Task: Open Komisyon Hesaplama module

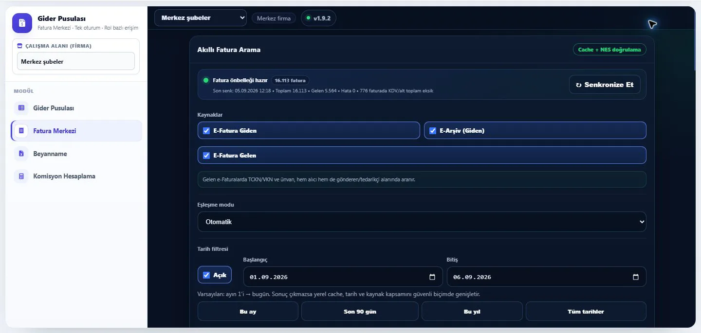Action: tap(76, 176)
